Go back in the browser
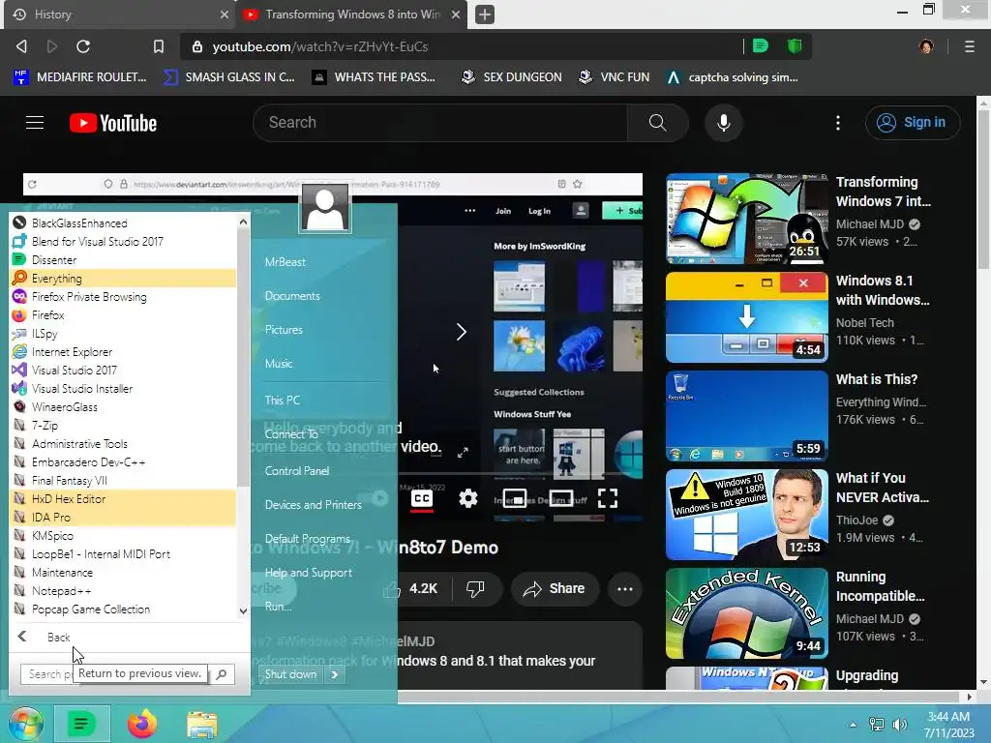The image size is (991, 743). coord(21,46)
